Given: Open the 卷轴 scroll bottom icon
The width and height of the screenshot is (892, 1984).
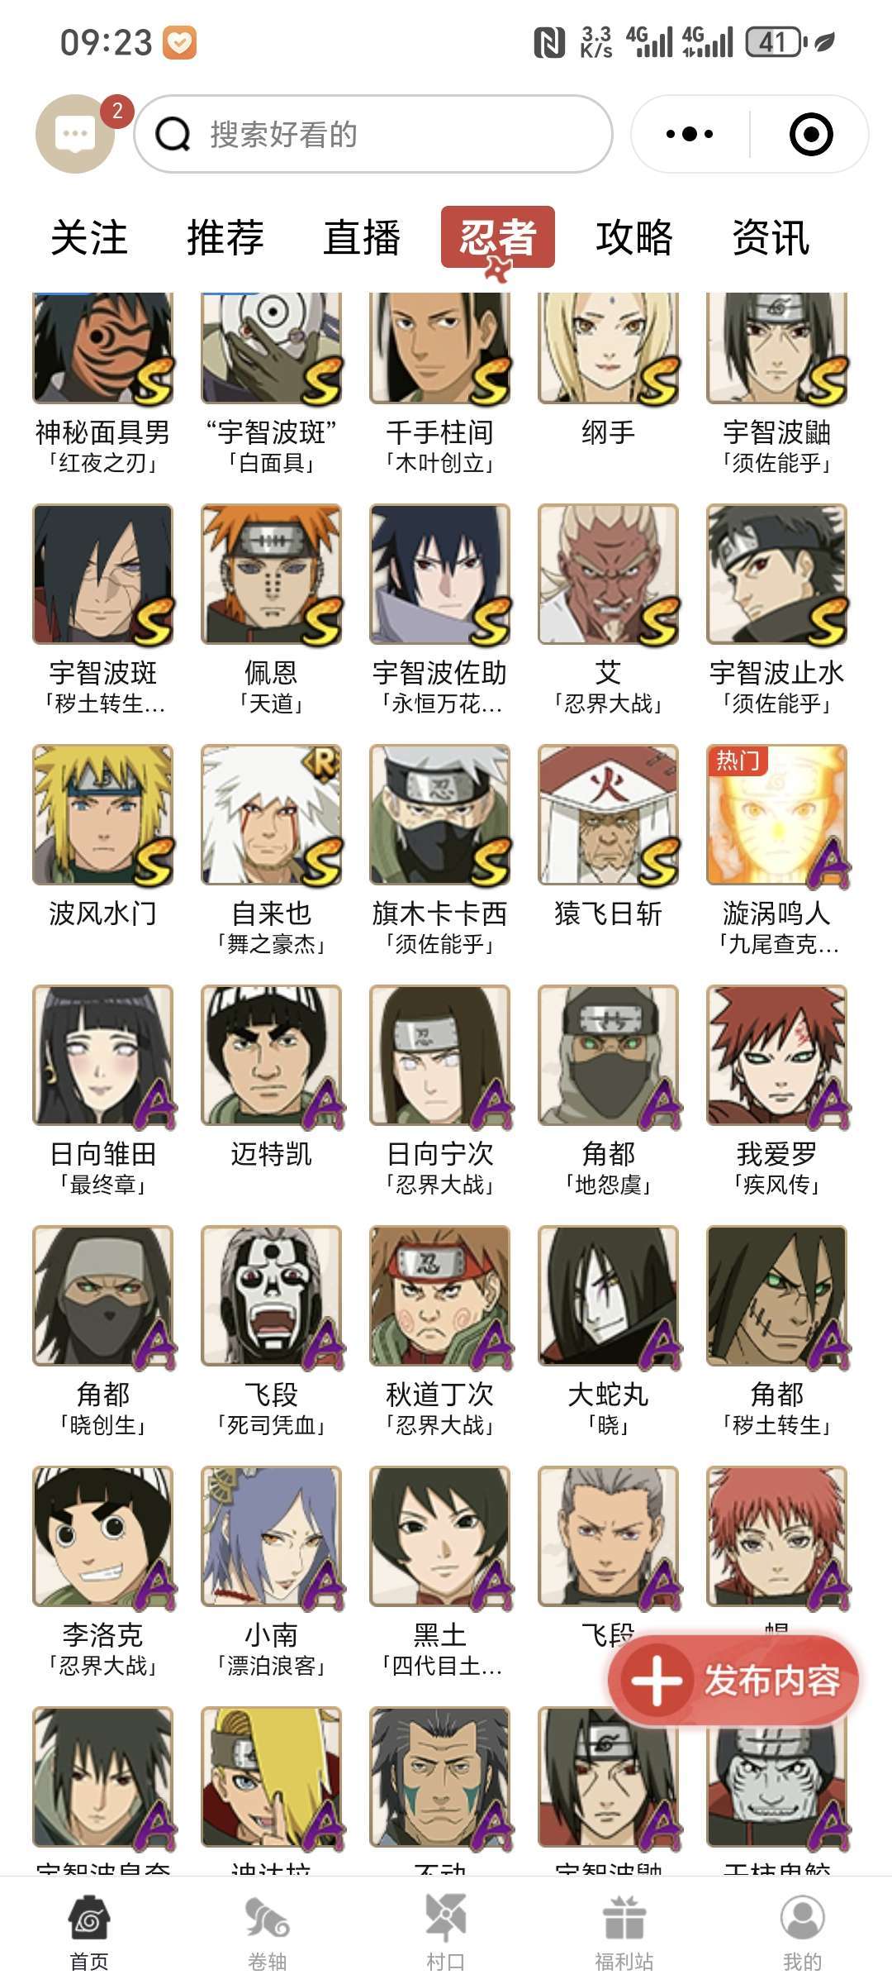Looking at the screenshot, I should [x=268, y=1933].
